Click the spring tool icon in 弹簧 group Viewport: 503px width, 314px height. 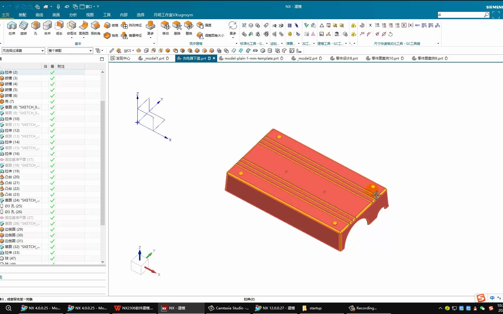290,26
